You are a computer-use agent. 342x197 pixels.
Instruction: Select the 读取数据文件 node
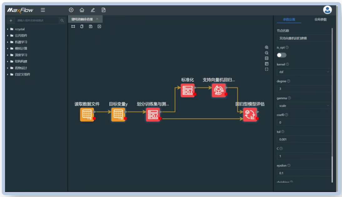[x=87, y=115]
